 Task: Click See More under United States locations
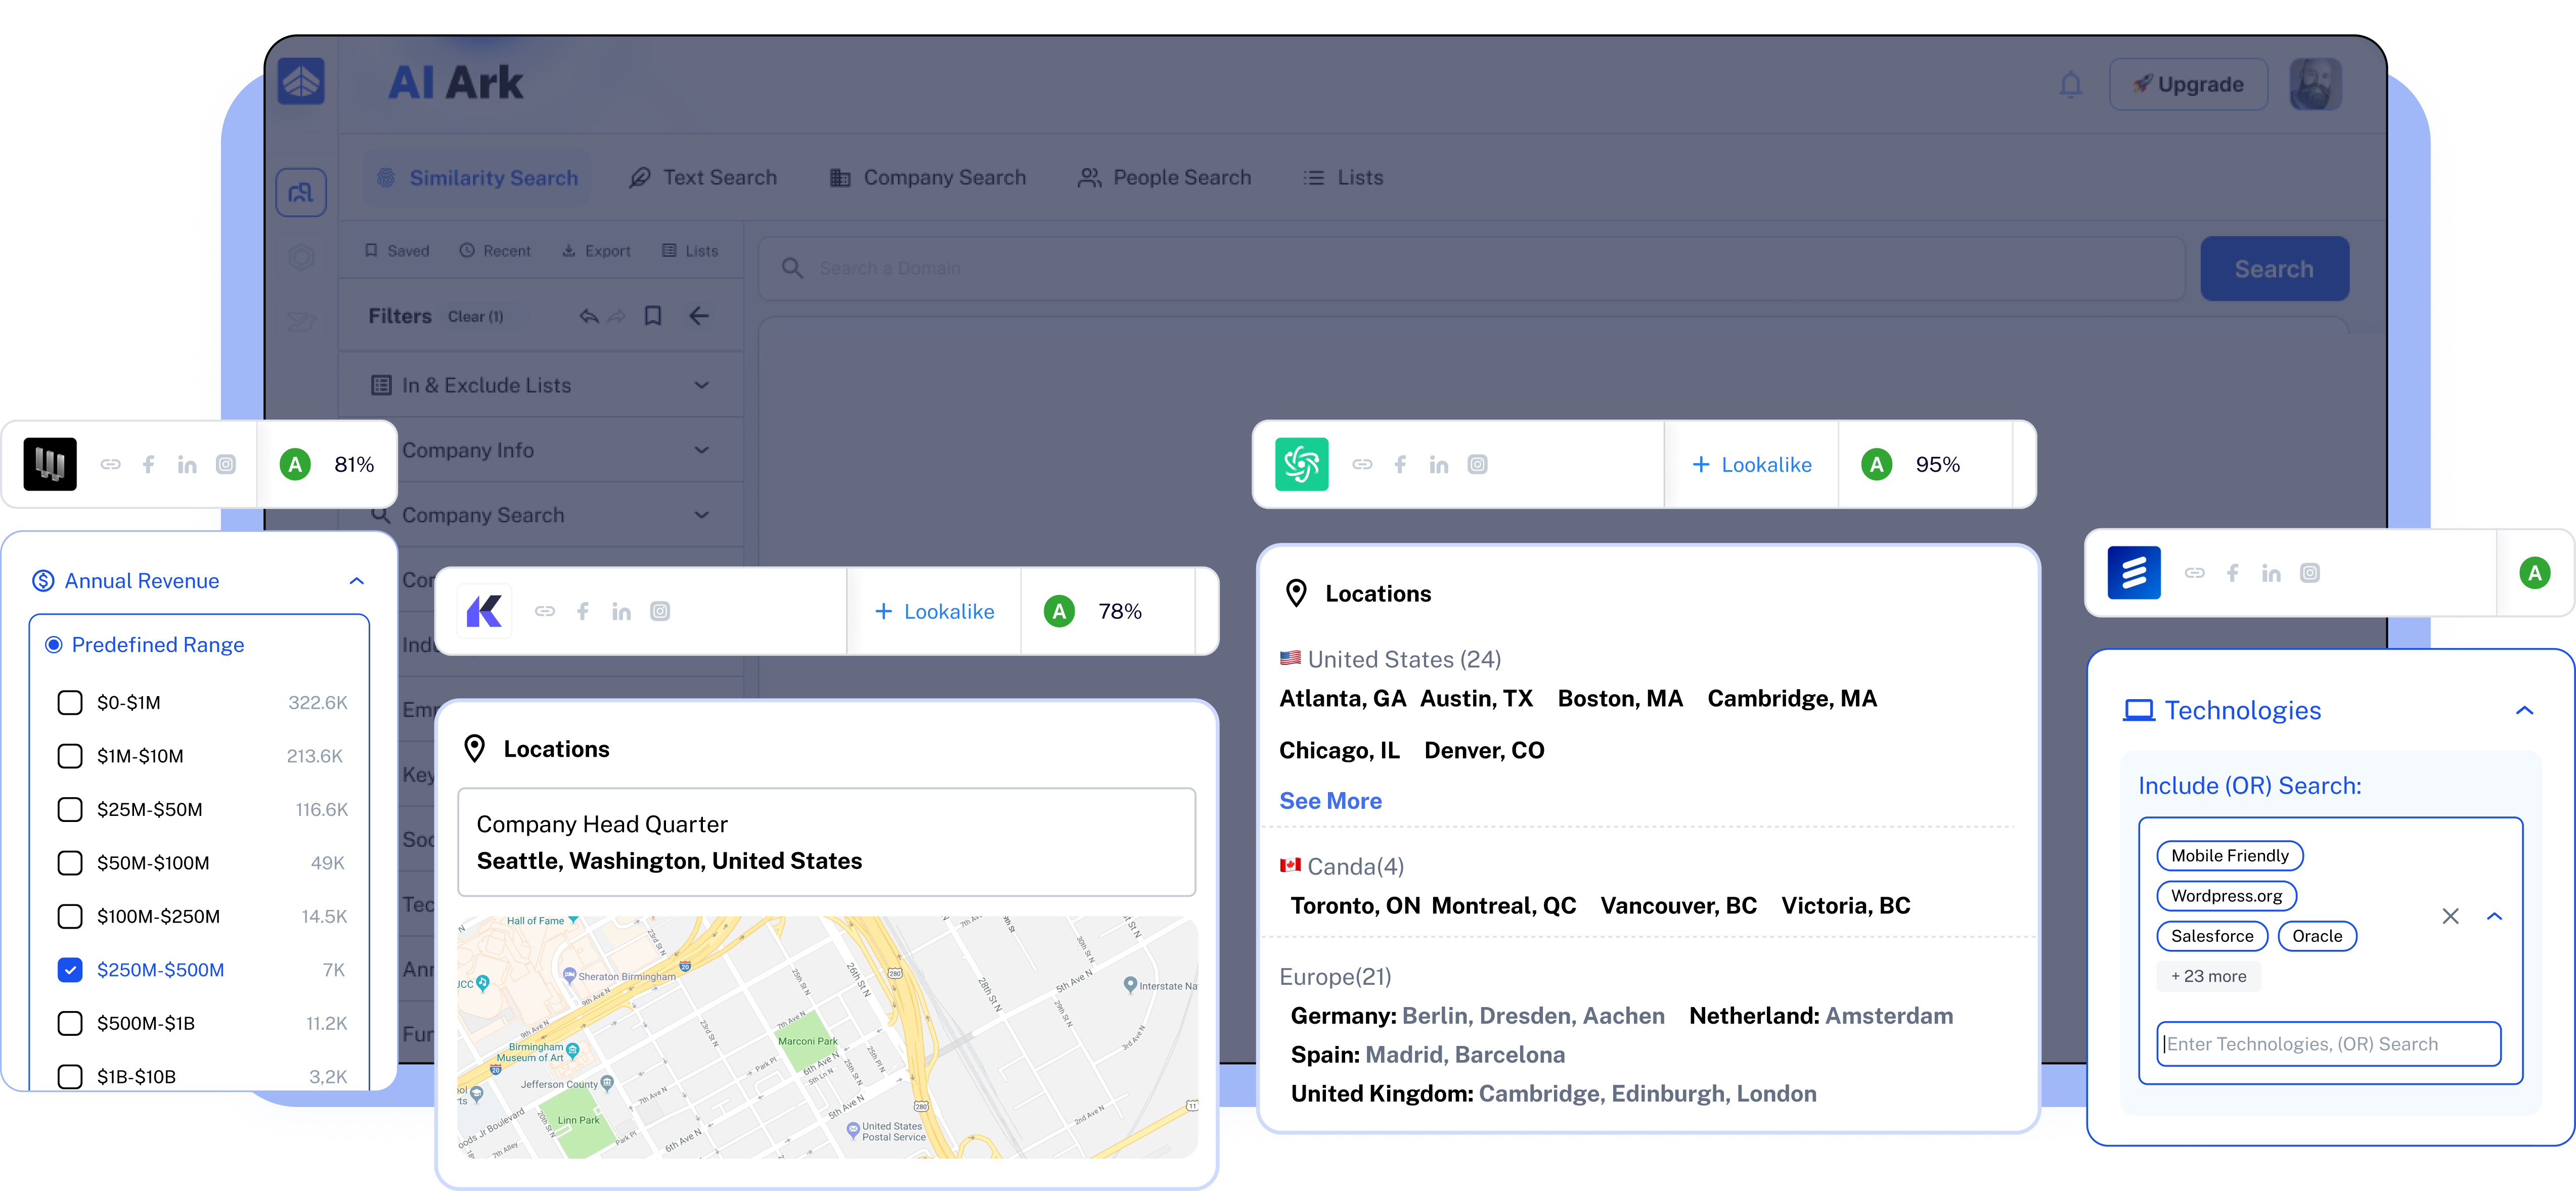(1330, 802)
